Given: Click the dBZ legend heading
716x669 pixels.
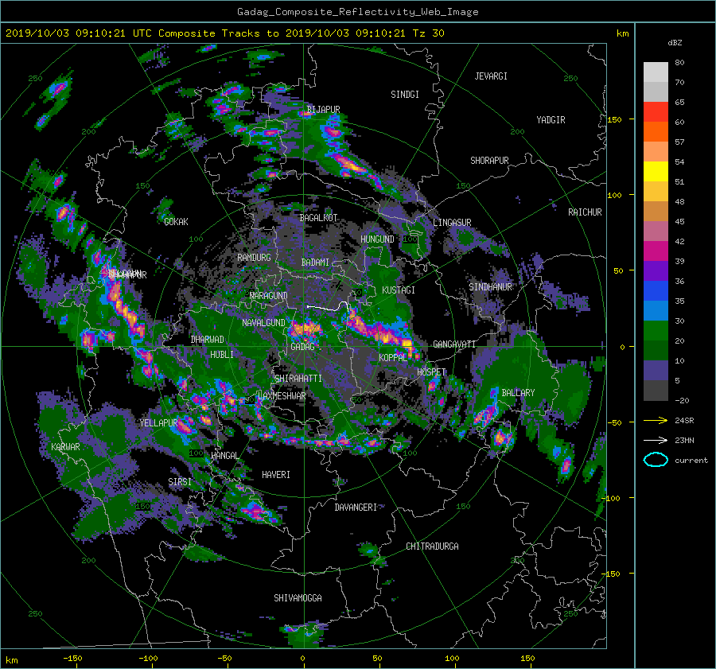Looking at the screenshot, I should [x=675, y=42].
